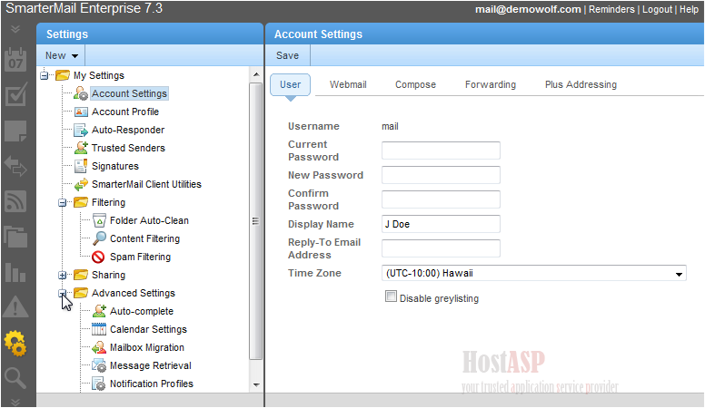Open the RSS feeds icon in sidebar
This screenshot has height=408, width=705.
[15, 201]
